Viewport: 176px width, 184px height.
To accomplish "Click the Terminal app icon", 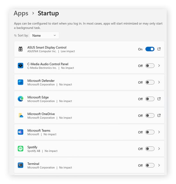I will coord(20,165).
